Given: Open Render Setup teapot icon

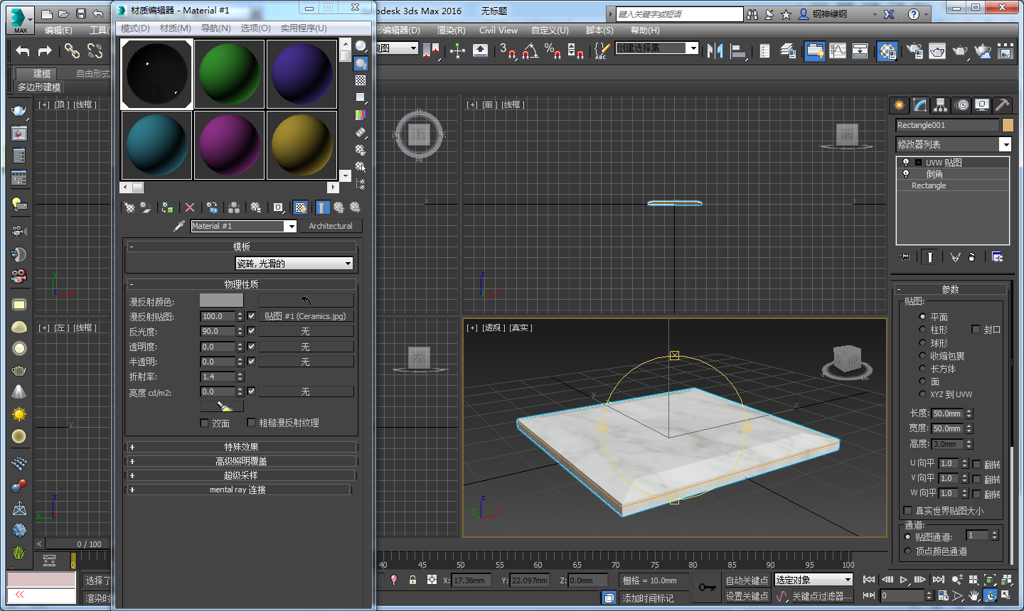Looking at the screenshot, I should point(914,50).
